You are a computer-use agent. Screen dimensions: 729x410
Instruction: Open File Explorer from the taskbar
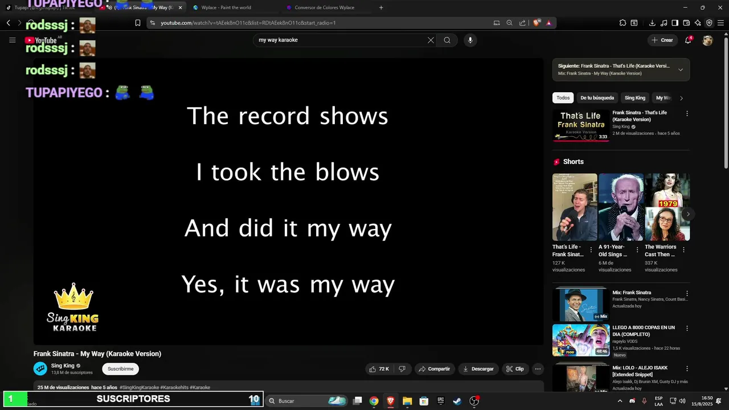click(x=407, y=401)
